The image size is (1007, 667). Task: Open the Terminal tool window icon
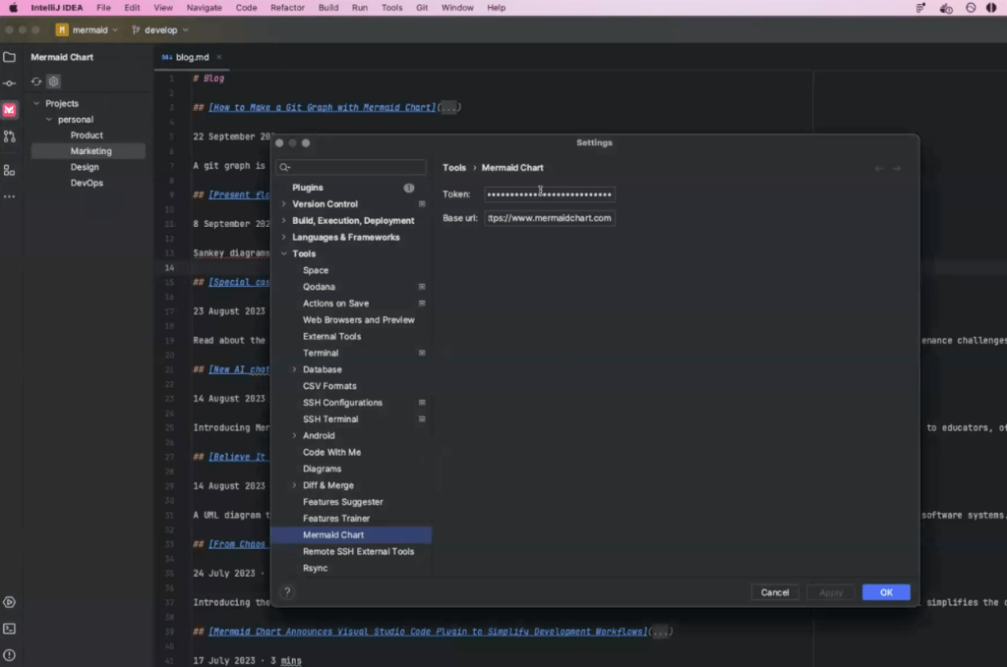(10, 629)
